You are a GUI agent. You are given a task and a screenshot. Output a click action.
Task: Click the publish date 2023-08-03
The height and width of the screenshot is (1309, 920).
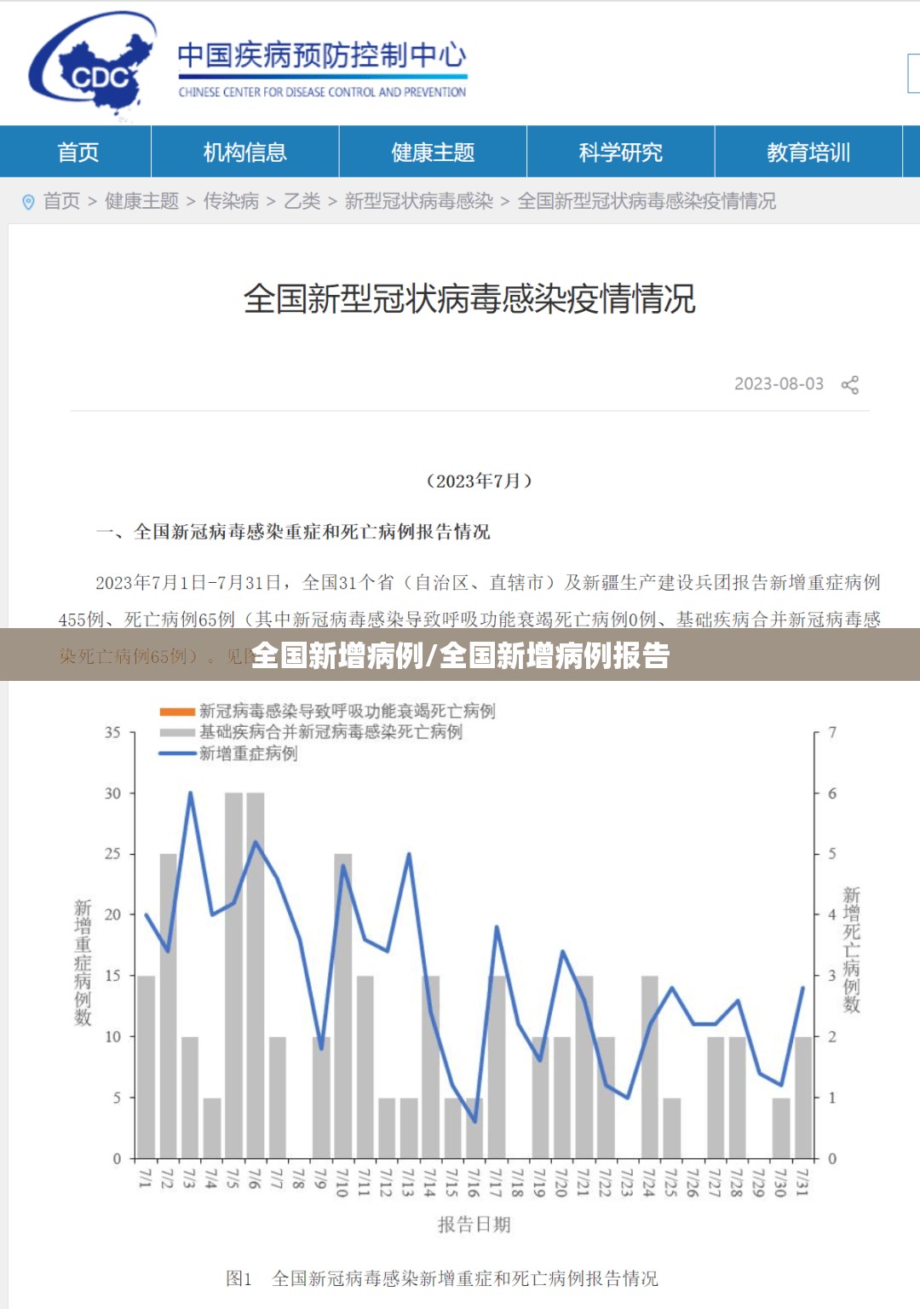click(779, 383)
